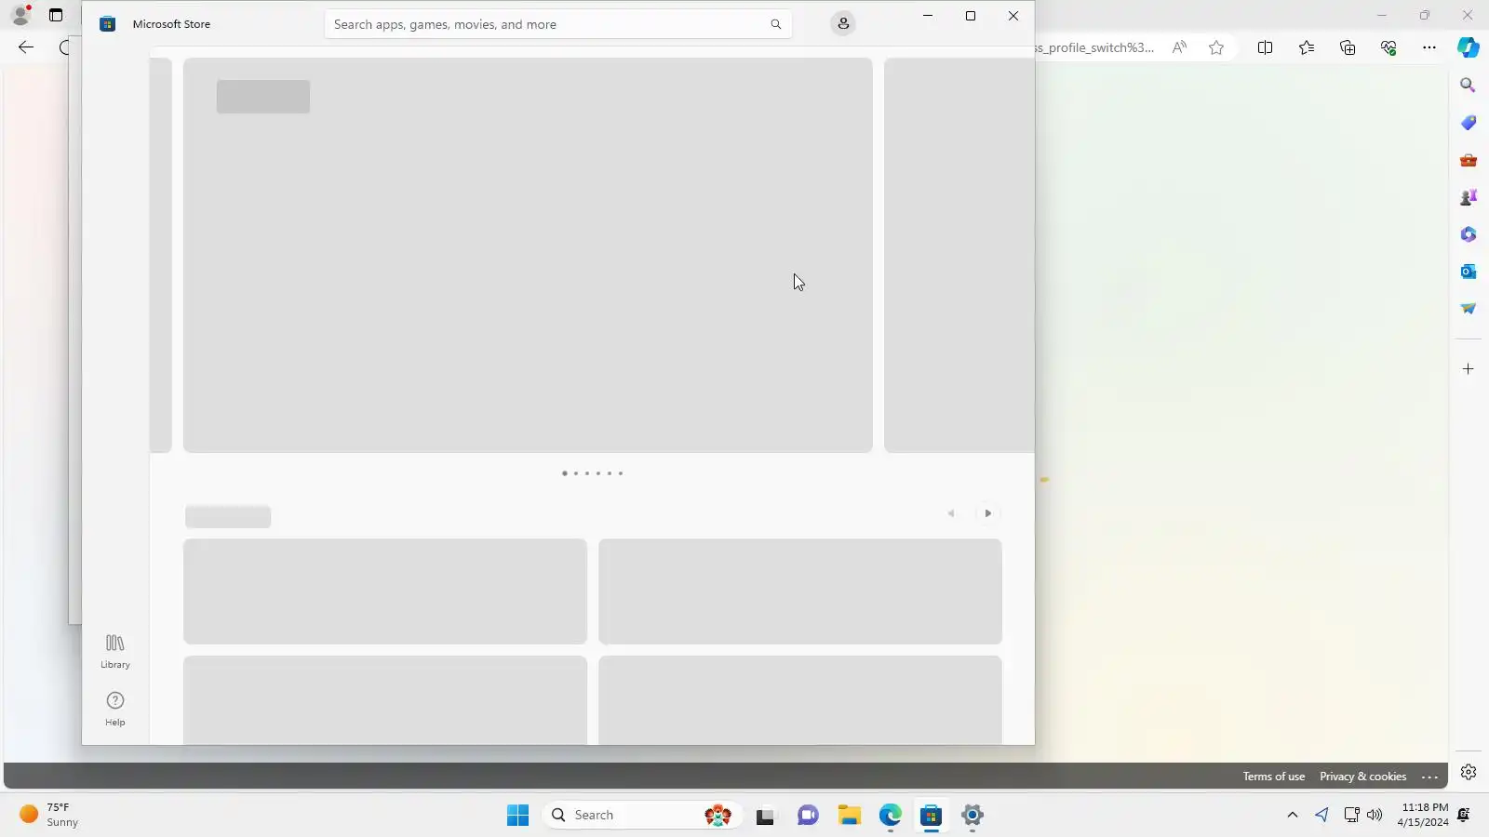Click the Edge profile avatar icon
Viewport: 1489px width, 837px height.
click(20, 15)
